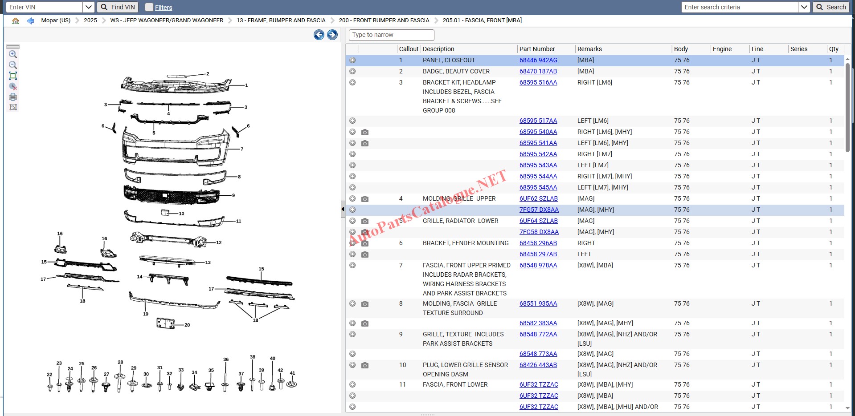Navigate to 13 - FRAME, BUMPER AND FASCIA
Screen dimensions: 855x416
281,20
